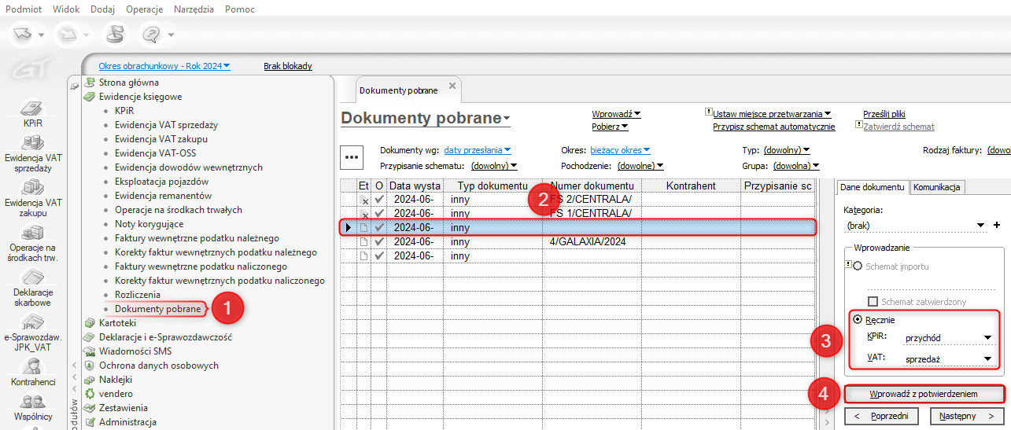This screenshot has height=430, width=1011.
Task: Click the Poprzedni button
Action: 882,415
